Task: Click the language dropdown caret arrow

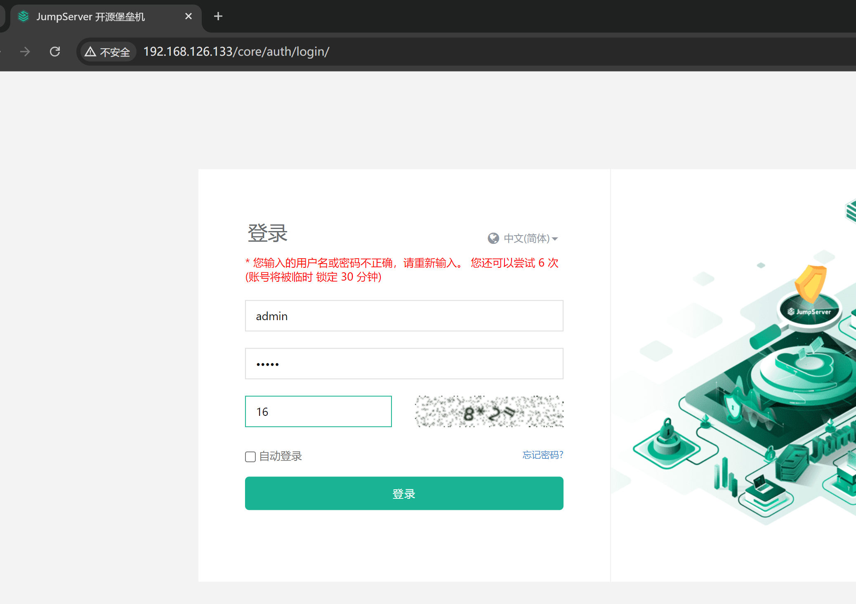Action: [555, 239]
